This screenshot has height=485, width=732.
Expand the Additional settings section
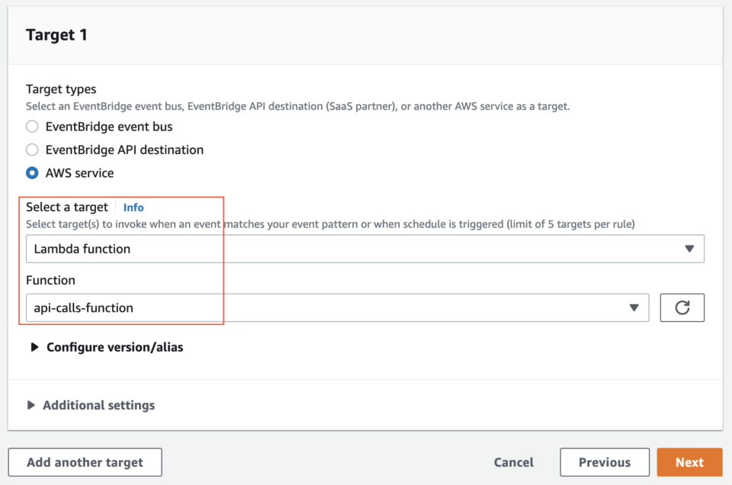[x=99, y=405]
